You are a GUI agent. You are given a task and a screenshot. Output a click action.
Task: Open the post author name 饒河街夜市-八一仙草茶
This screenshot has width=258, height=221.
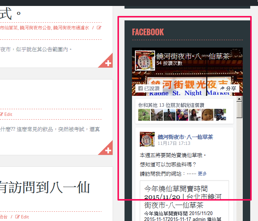185,137
